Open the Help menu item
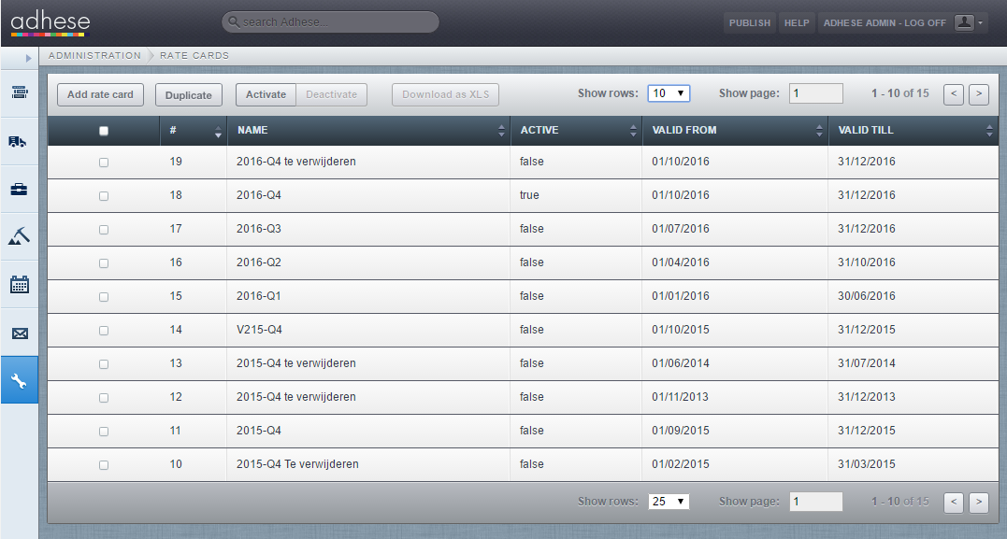Image resolution: width=1007 pixels, height=539 pixels. [x=797, y=23]
